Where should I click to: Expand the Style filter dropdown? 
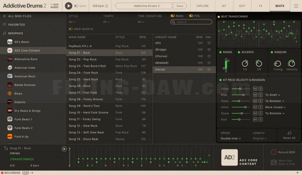(x=72, y=22)
